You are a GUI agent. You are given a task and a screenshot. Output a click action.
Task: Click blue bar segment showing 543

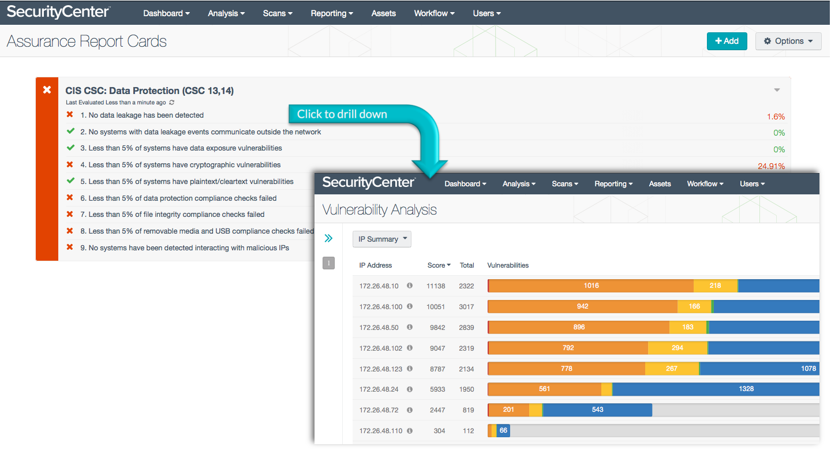click(597, 410)
